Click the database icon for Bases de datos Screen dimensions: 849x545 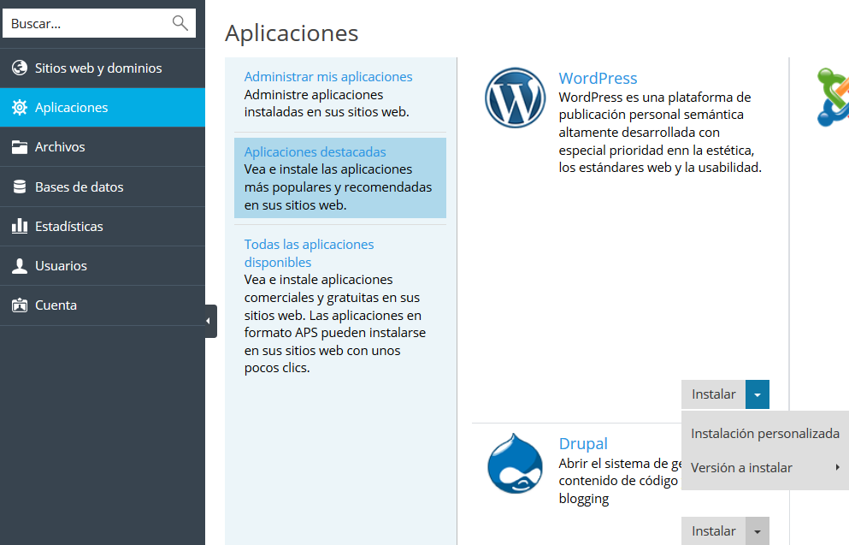click(19, 187)
